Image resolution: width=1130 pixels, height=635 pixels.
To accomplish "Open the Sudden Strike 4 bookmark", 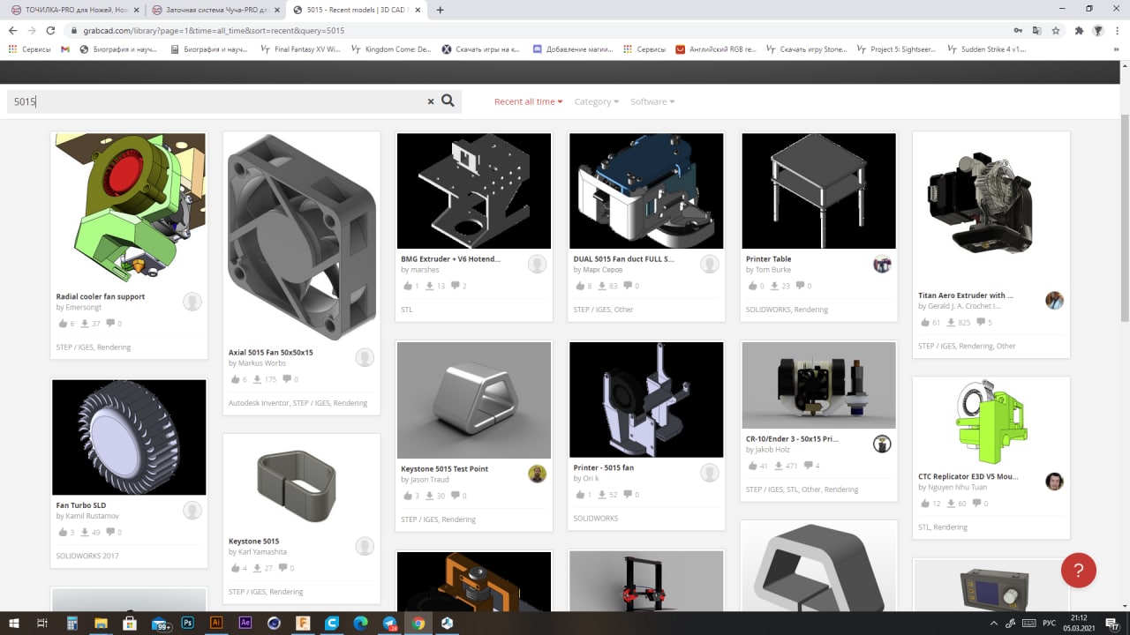I will click(986, 49).
